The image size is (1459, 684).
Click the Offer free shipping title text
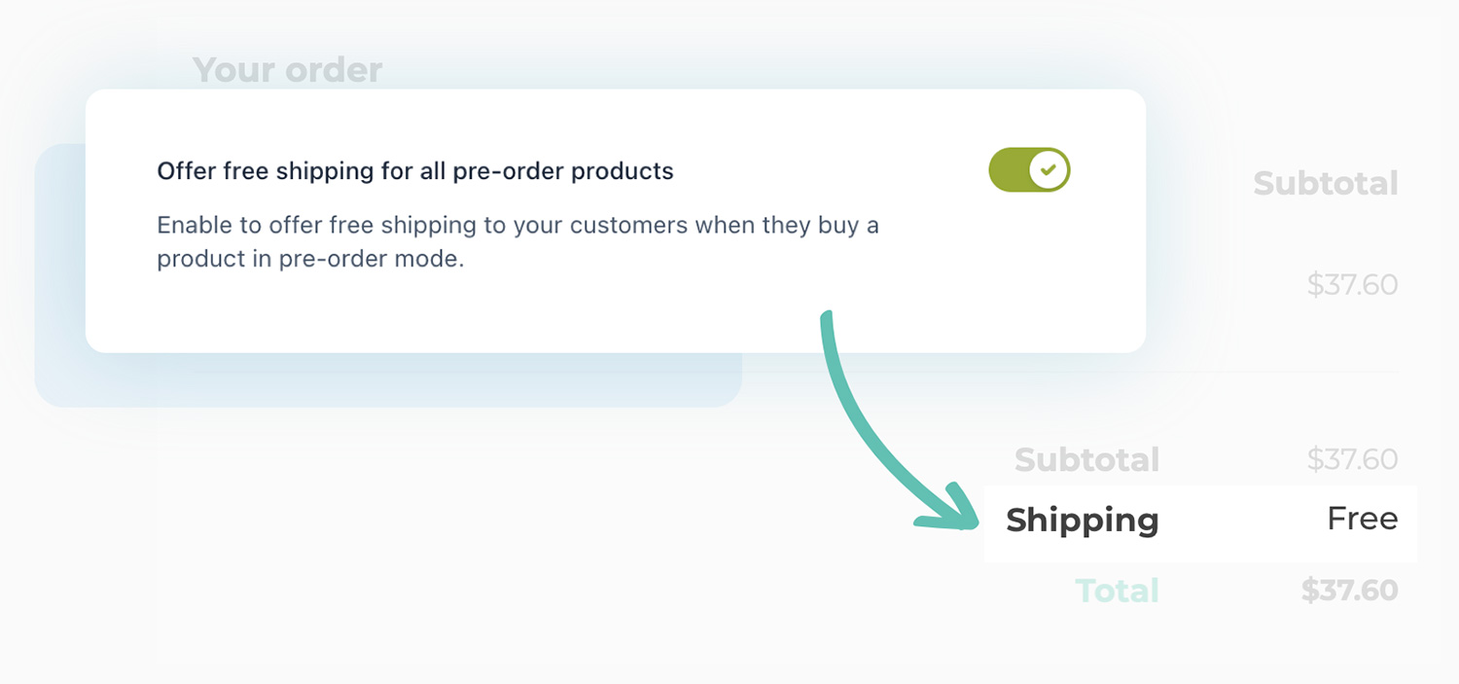pos(414,170)
